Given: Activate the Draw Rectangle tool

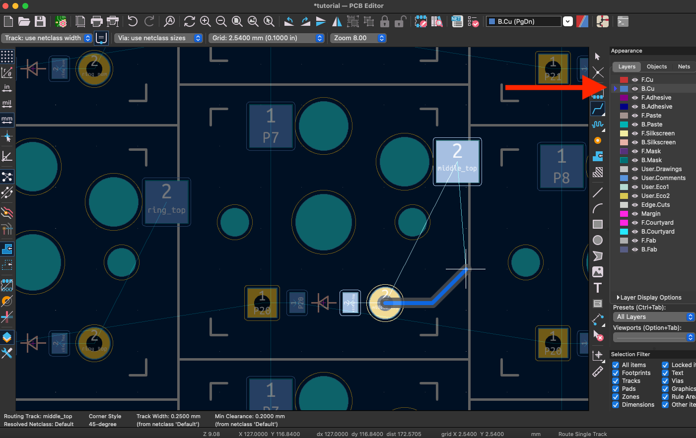Looking at the screenshot, I should click(x=598, y=224).
